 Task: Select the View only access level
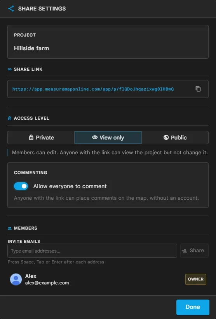click(108, 138)
